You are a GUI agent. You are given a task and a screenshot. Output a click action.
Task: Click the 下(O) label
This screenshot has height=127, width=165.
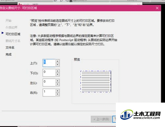point(34,73)
